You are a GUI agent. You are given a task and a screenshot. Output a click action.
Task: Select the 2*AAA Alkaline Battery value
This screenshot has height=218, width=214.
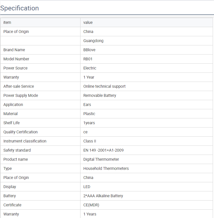click(x=103, y=196)
